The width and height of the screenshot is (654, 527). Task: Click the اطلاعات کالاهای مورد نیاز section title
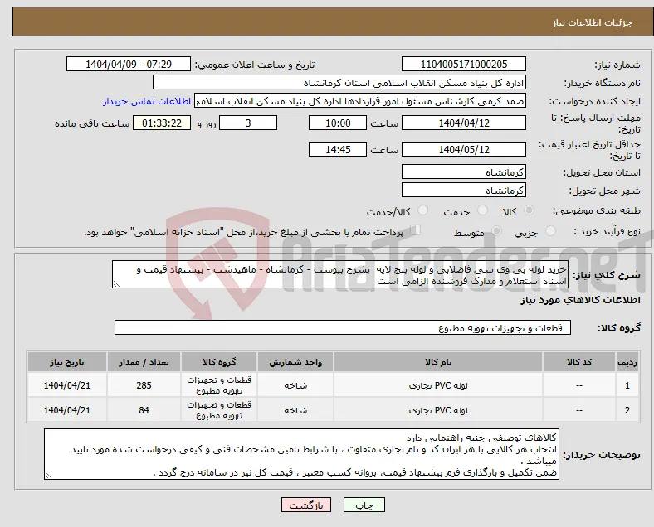coord(580,300)
